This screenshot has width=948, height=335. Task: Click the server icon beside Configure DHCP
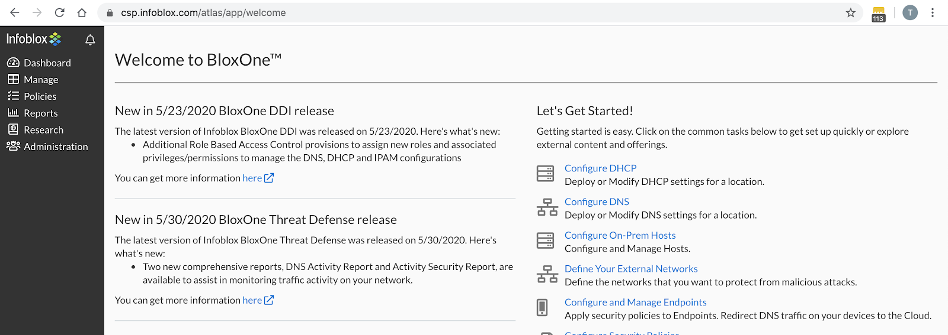coord(545,174)
